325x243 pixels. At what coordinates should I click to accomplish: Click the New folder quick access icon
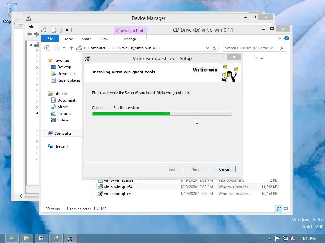pos(61,30)
